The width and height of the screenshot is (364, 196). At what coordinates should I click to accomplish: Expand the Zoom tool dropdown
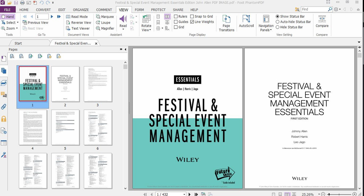[17, 28]
